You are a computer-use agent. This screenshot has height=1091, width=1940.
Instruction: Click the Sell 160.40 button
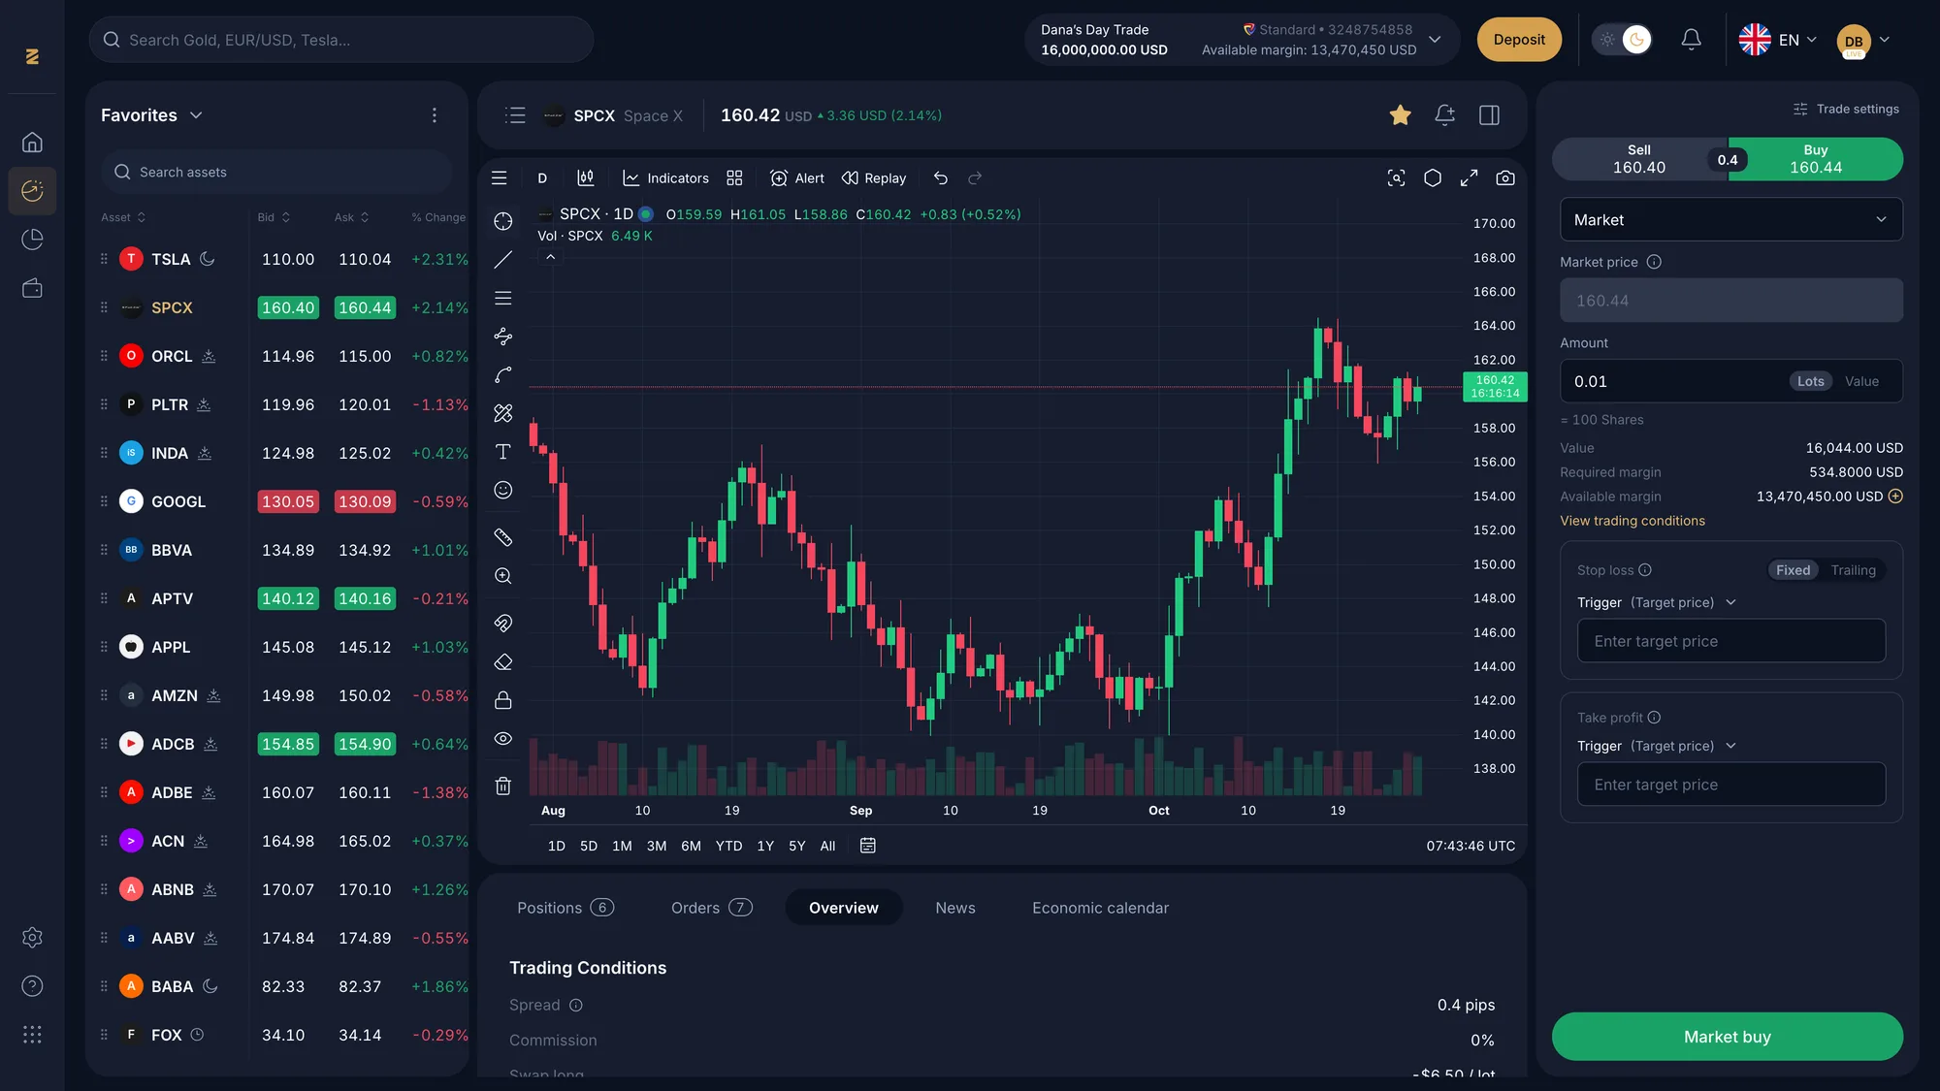pos(1638,160)
